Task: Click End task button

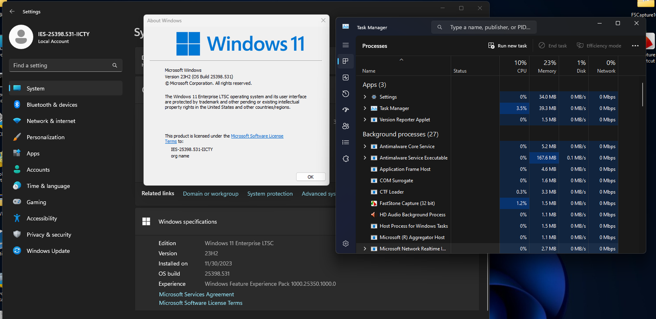Action: [552, 46]
